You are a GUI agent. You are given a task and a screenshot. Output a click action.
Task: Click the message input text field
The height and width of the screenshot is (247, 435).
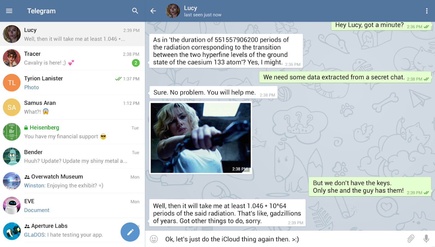pos(283,239)
